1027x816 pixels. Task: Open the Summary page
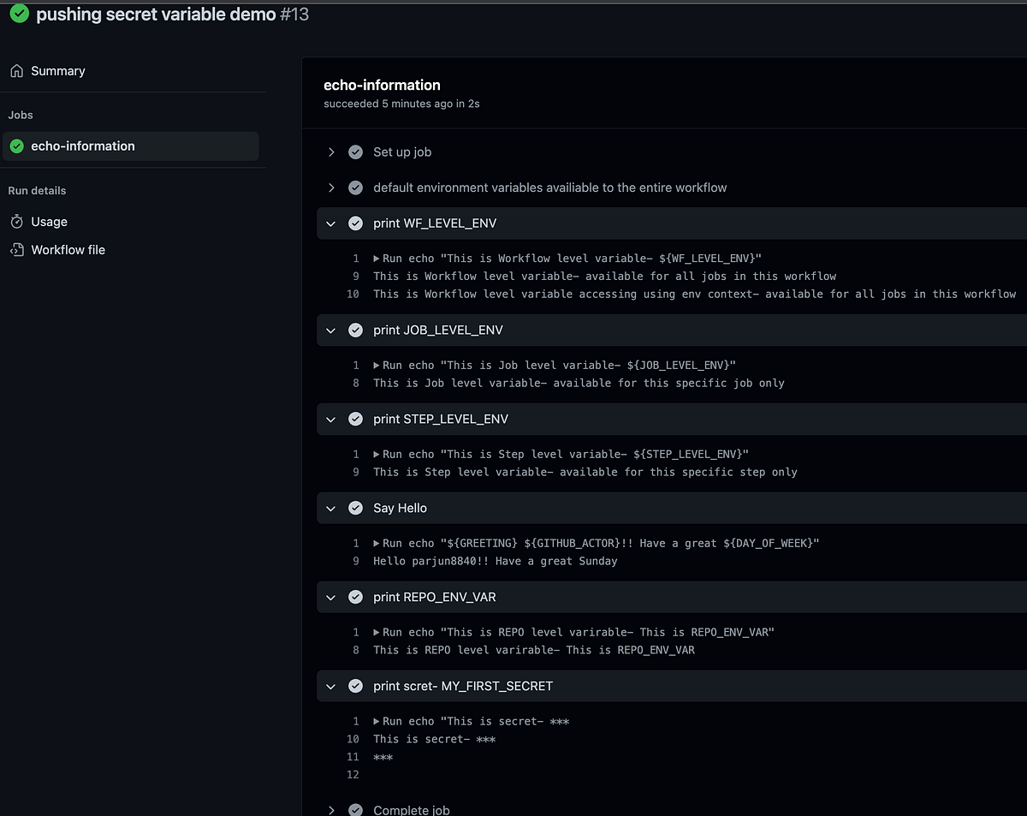point(57,71)
